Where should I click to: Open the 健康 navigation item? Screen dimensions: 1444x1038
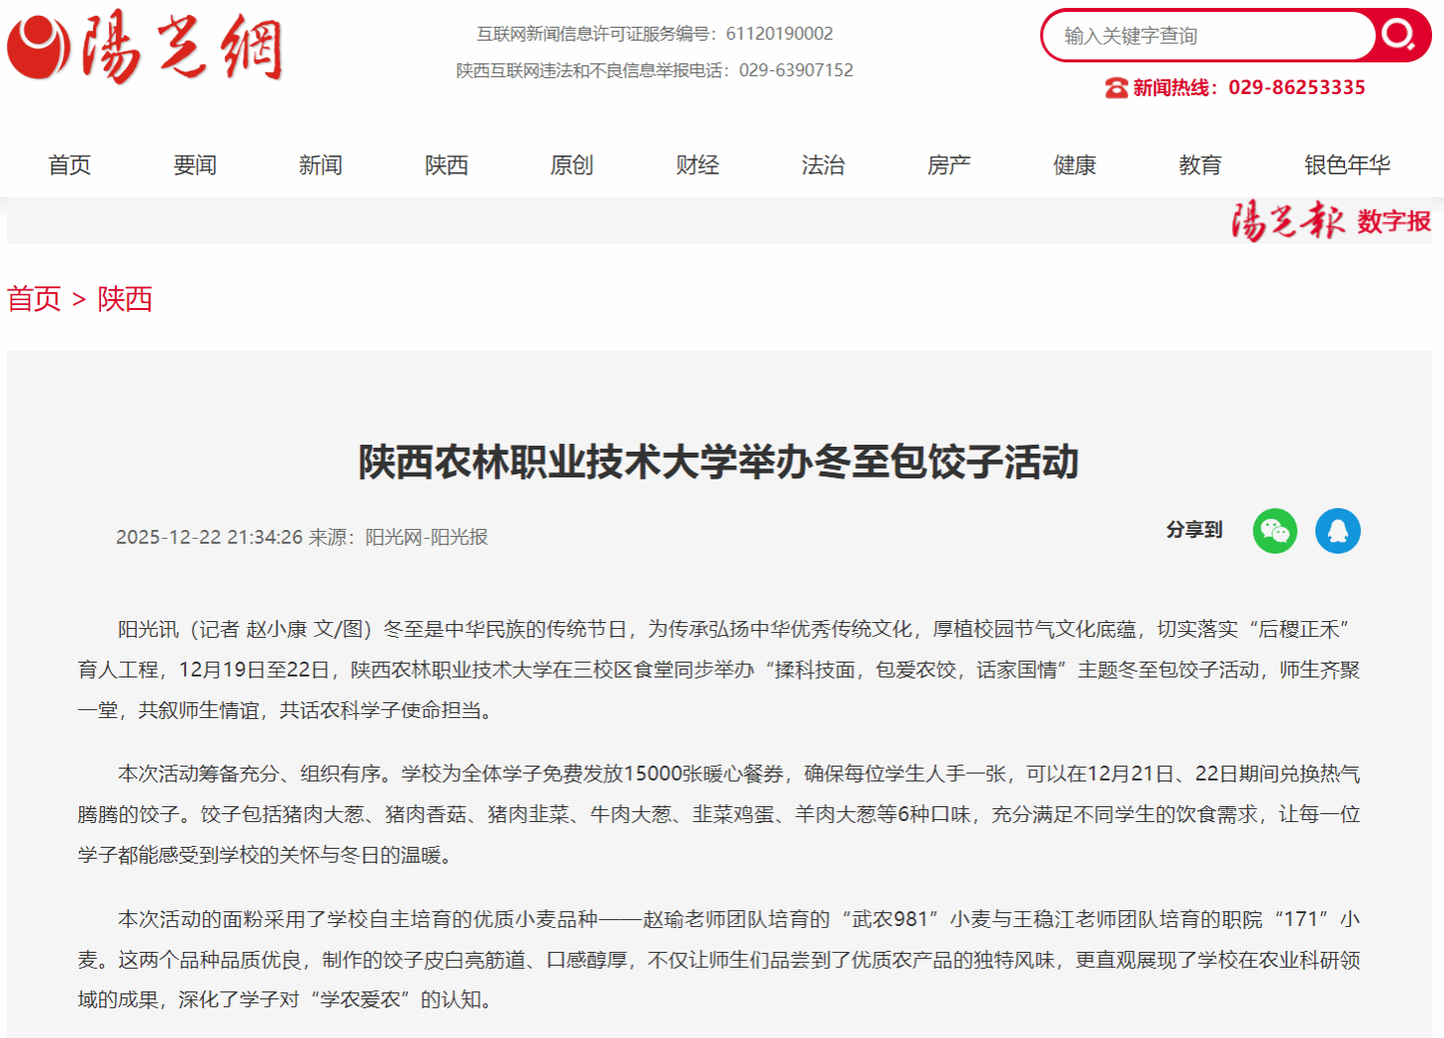click(1075, 165)
